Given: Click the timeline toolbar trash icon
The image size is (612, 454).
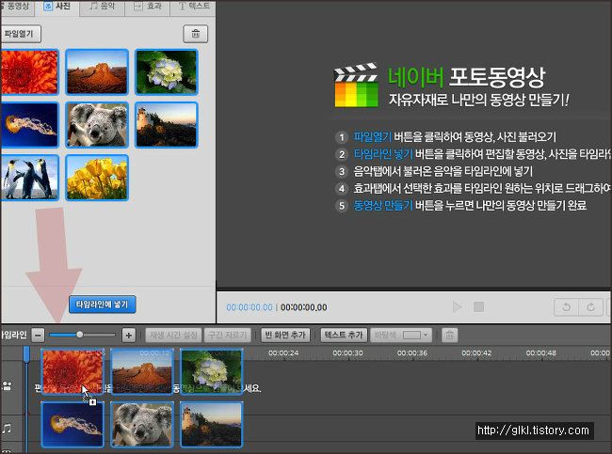Looking at the screenshot, I should pyautogui.click(x=450, y=335).
